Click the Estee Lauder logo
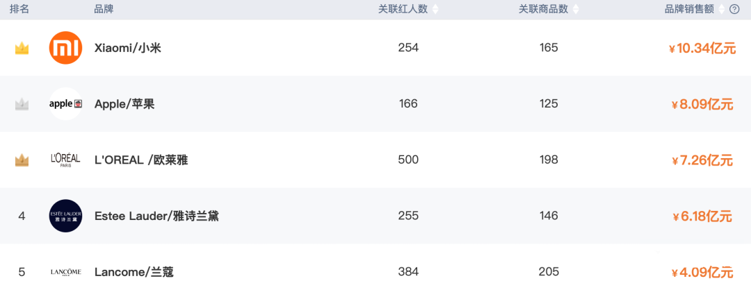This screenshot has height=290, width=751. pos(66,216)
